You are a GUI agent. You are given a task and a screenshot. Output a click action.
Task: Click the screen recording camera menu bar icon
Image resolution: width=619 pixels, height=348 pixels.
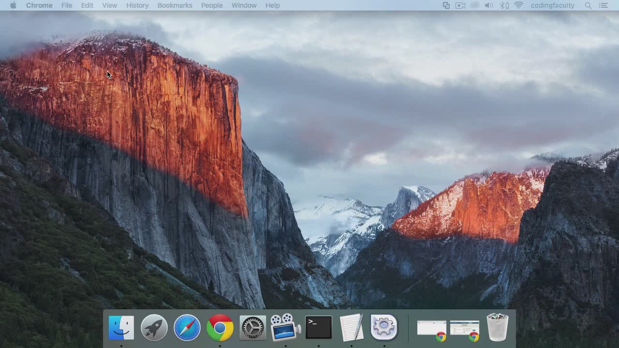tap(460, 5)
